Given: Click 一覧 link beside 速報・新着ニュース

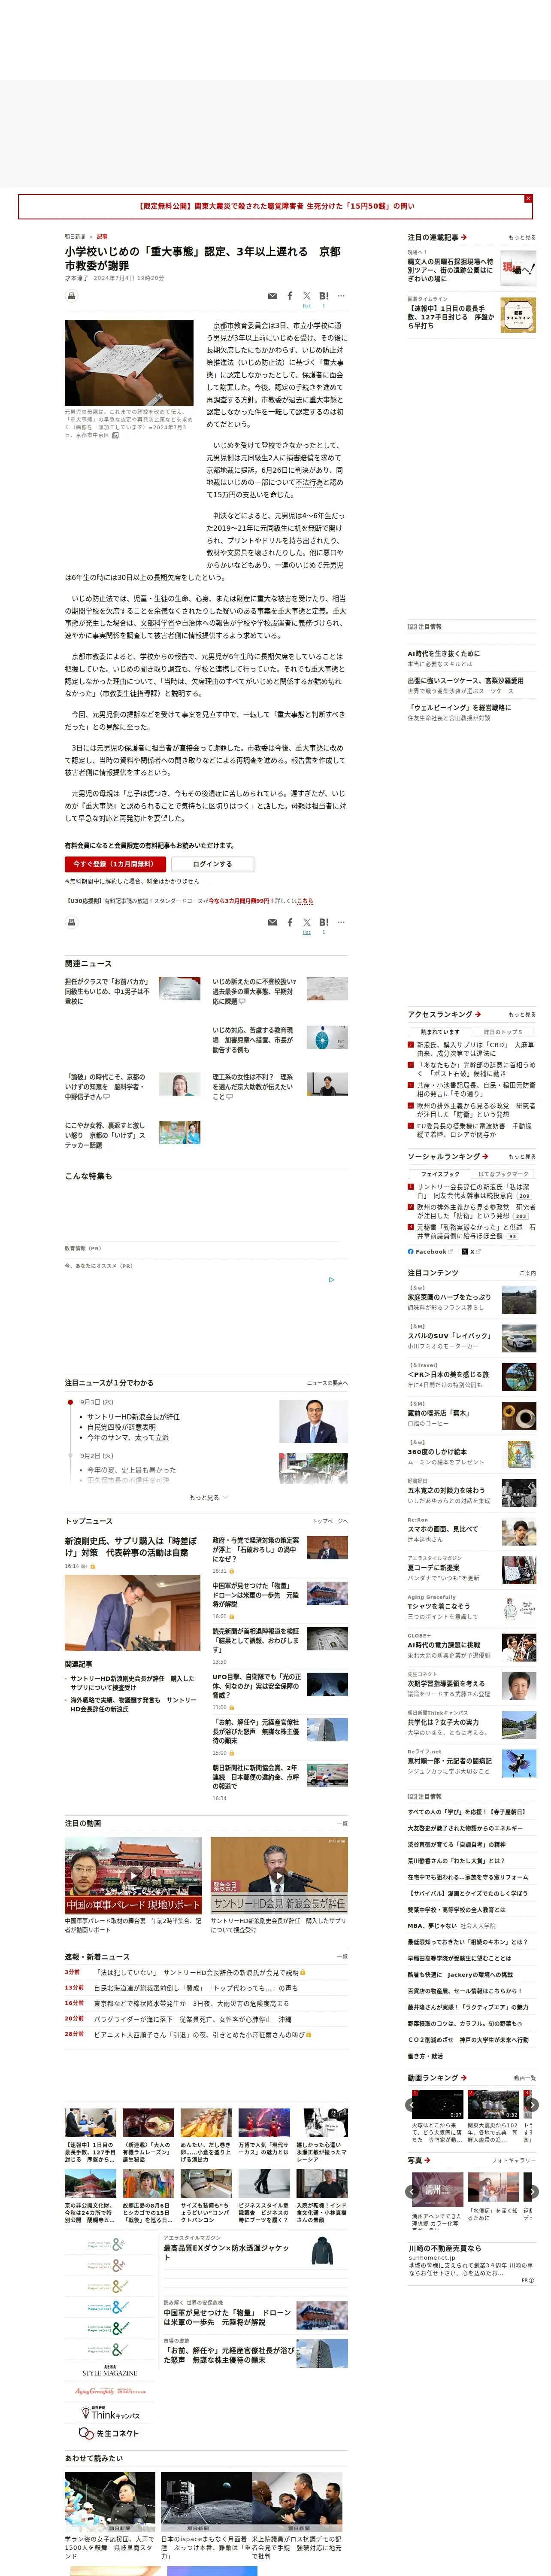Looking at the screenshot, I should [x=342, y=1956].
